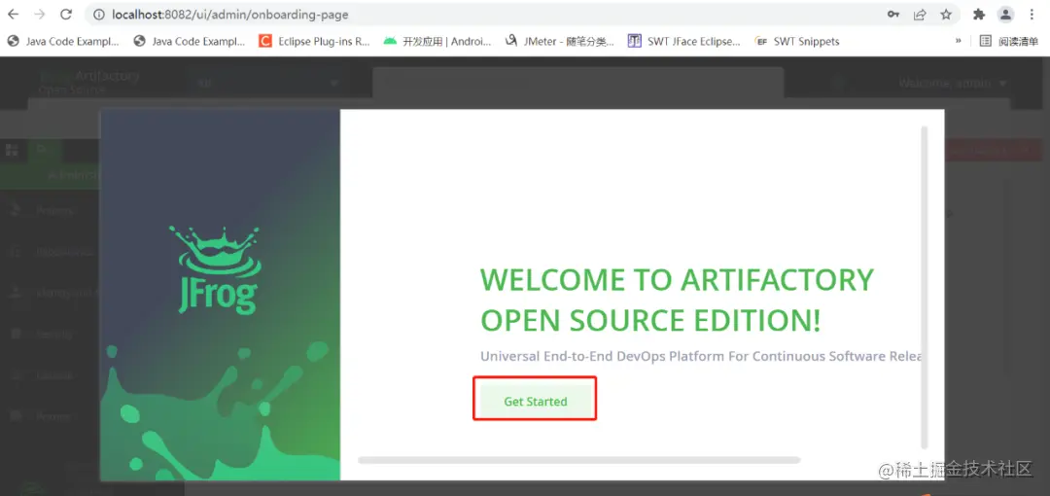1050x496 pixels.
Task: Open the second Java Code Exampl... bookmark
Action: pos(190,41)
